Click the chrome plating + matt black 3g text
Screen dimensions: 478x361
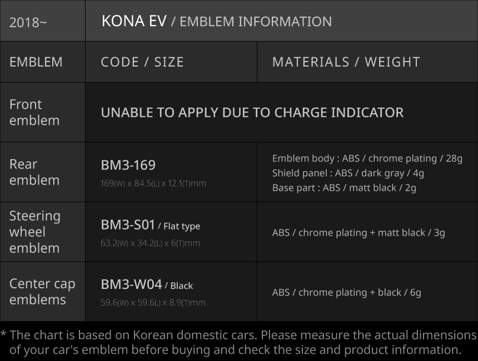point(359,232)
